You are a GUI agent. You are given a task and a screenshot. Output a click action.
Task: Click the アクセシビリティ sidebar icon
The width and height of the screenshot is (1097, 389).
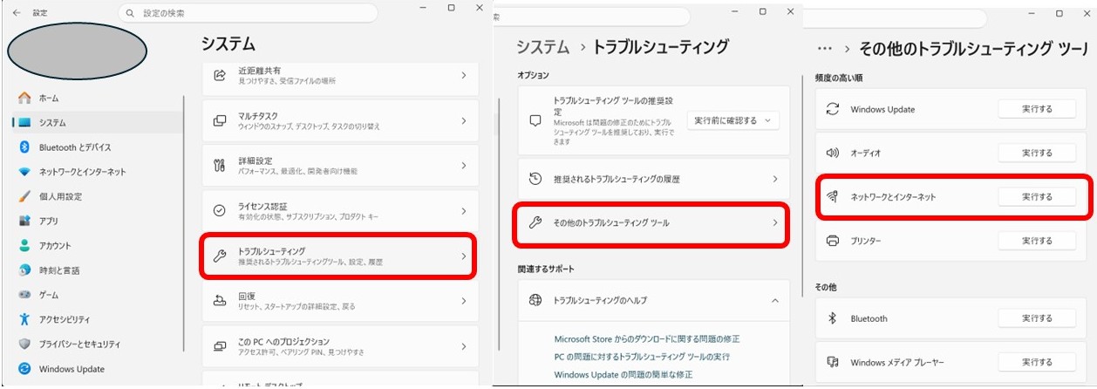pos(24,319)
